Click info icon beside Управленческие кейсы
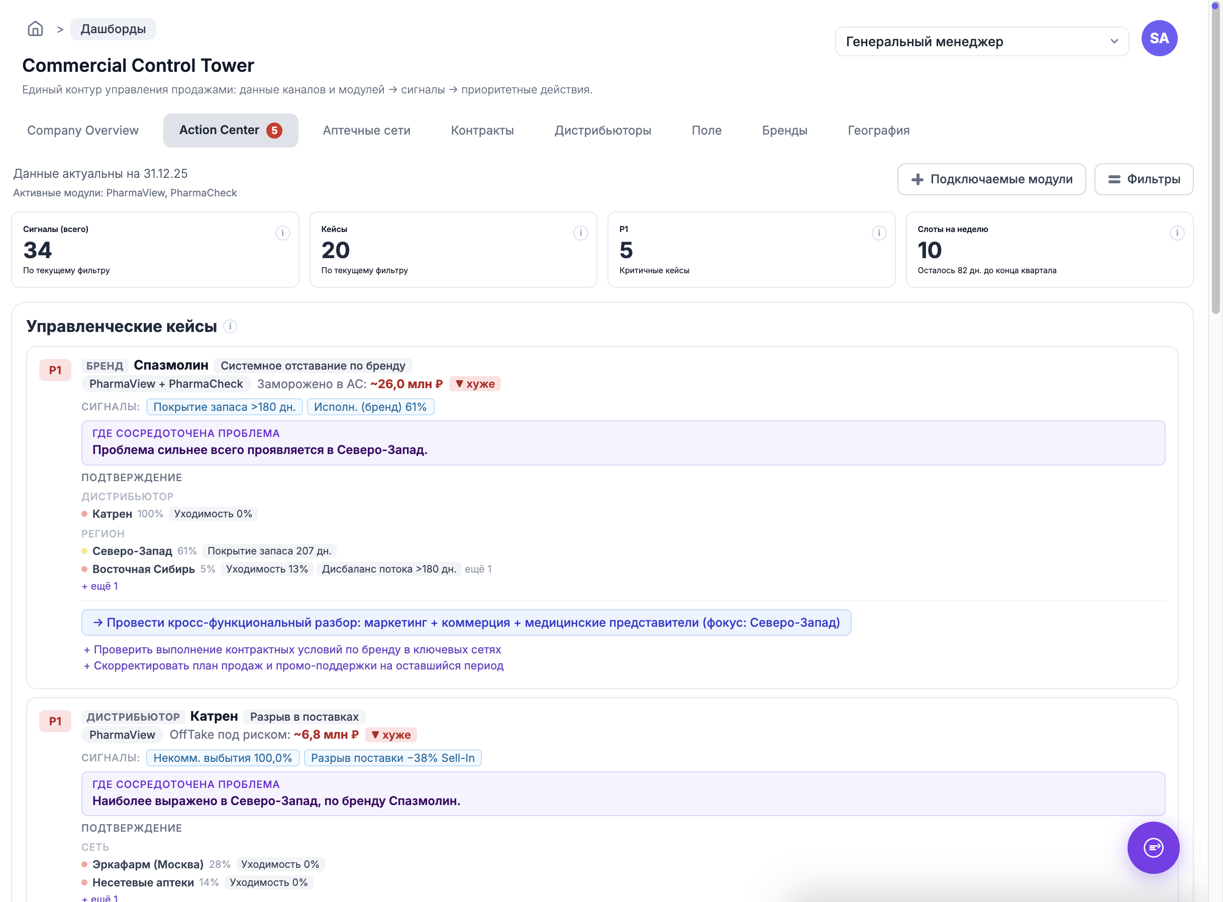 click(x=230, y=326)
